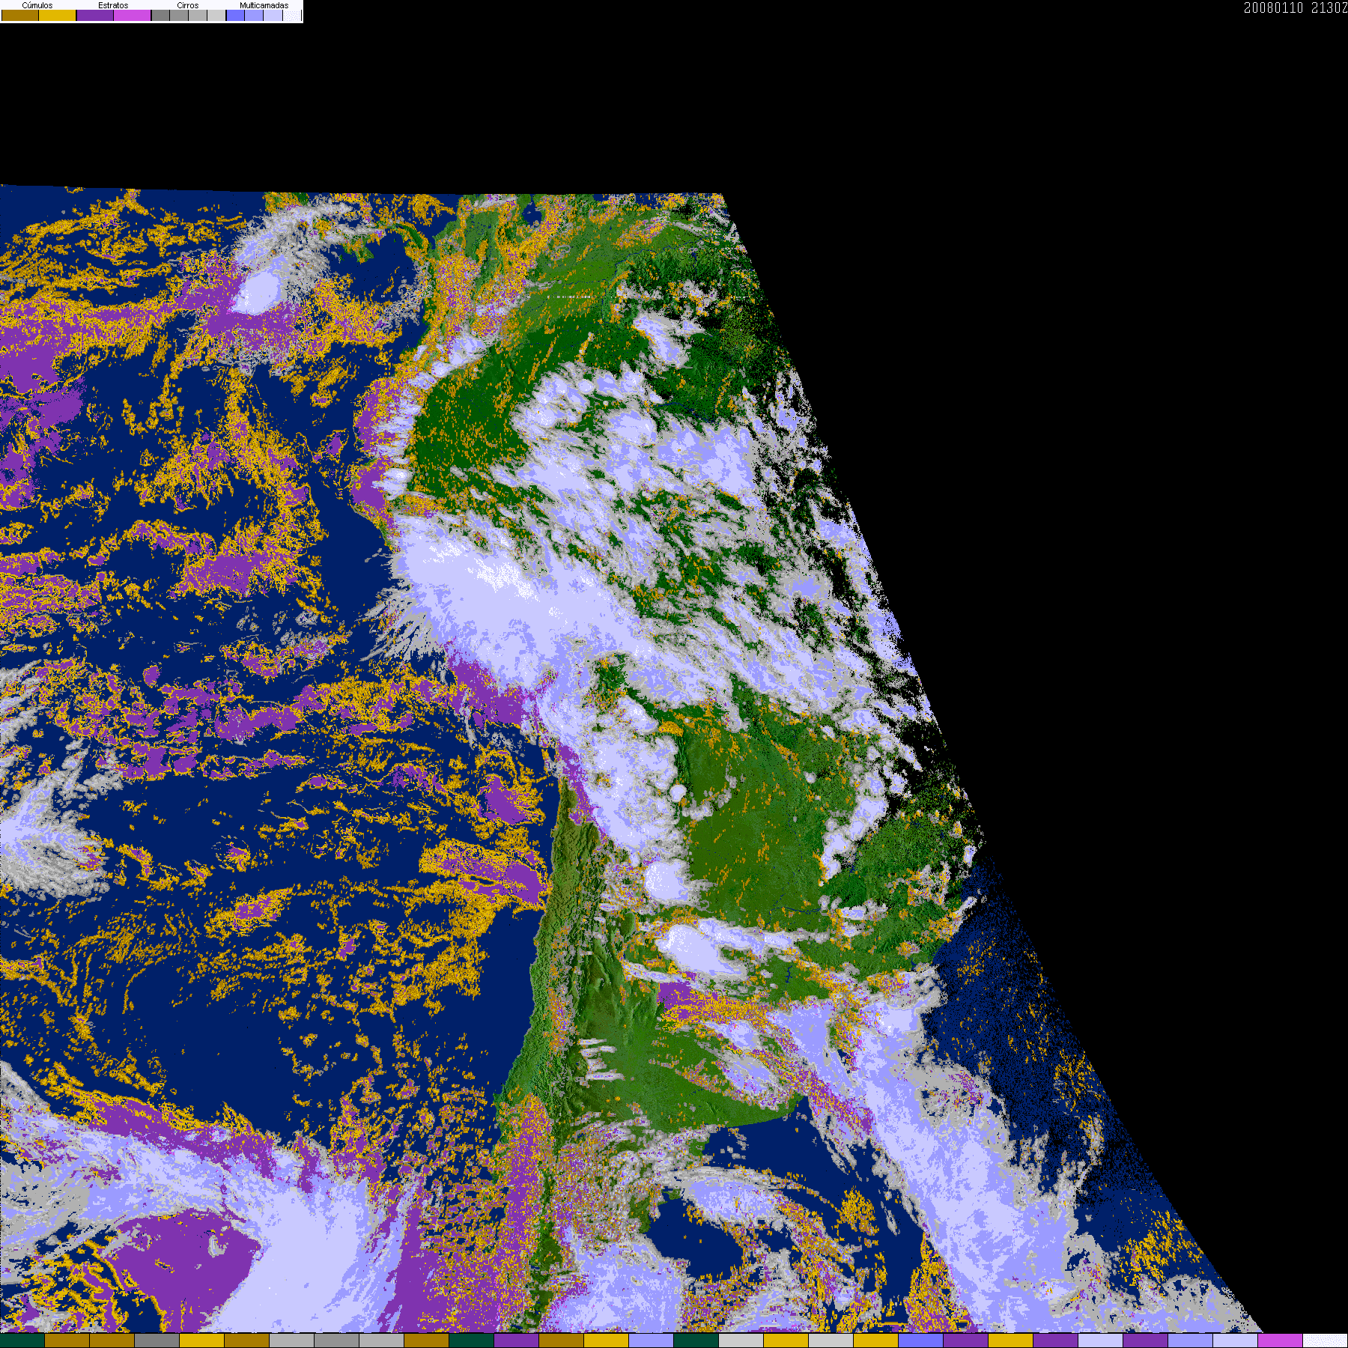
Task: Click the "Cúmulos" legend label
Action: tap(37, 5)
